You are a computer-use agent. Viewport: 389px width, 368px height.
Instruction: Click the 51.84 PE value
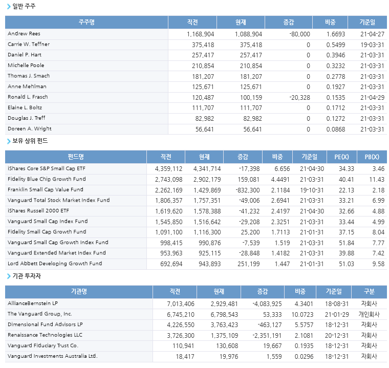tap(347, 243)
